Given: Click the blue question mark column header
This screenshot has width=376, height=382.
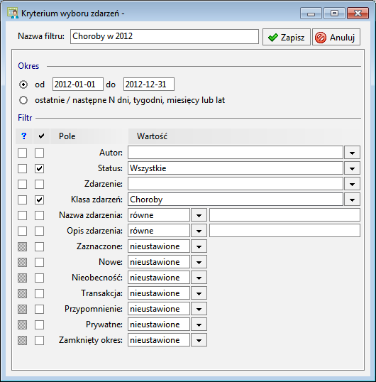Looking at the screenshot, I should (24, 136).
